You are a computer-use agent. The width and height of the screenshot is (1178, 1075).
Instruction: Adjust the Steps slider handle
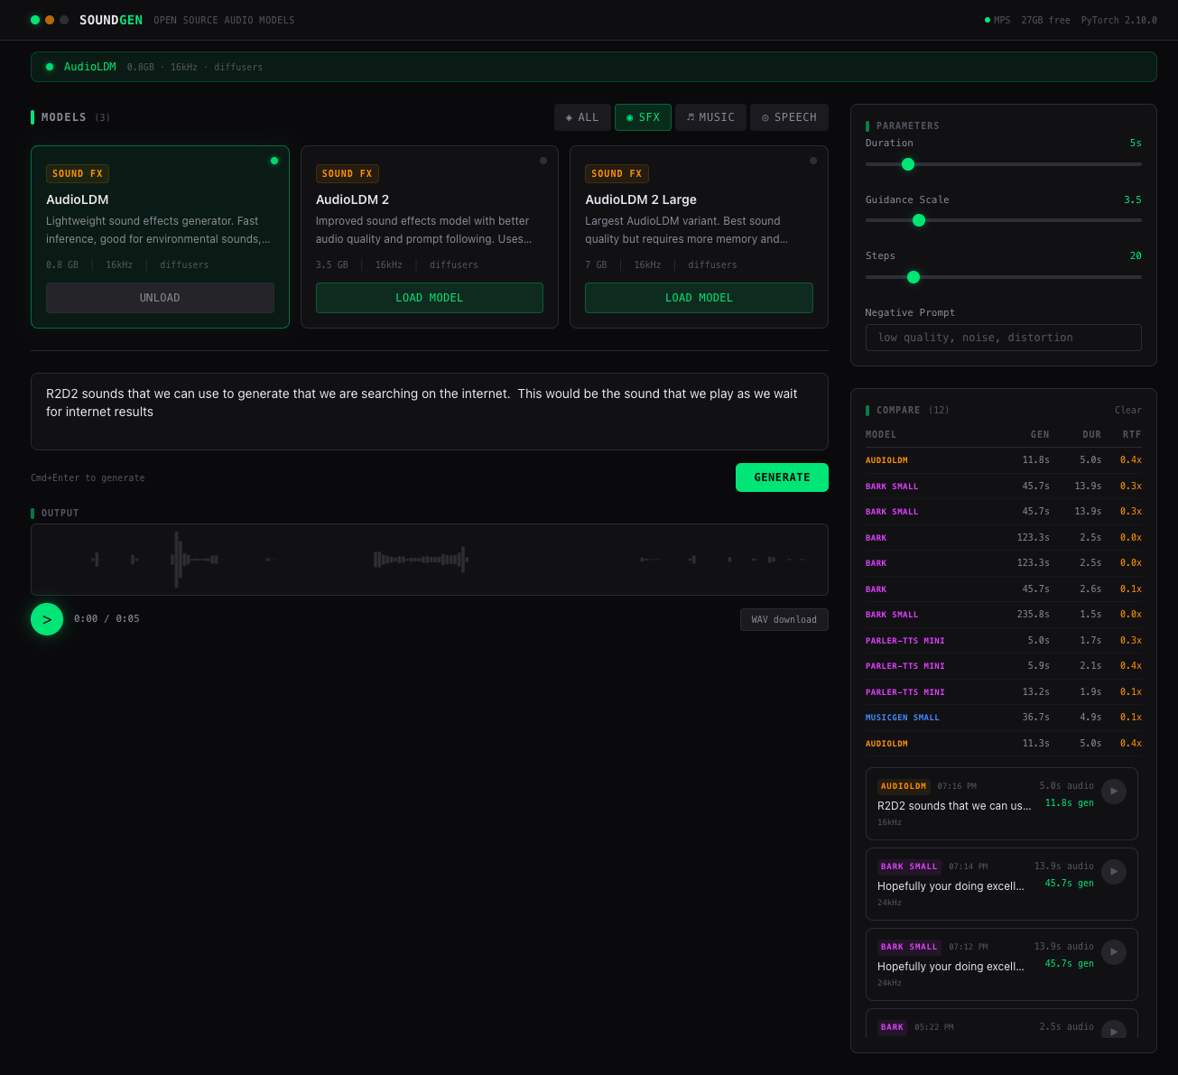(x=914, y=277)
